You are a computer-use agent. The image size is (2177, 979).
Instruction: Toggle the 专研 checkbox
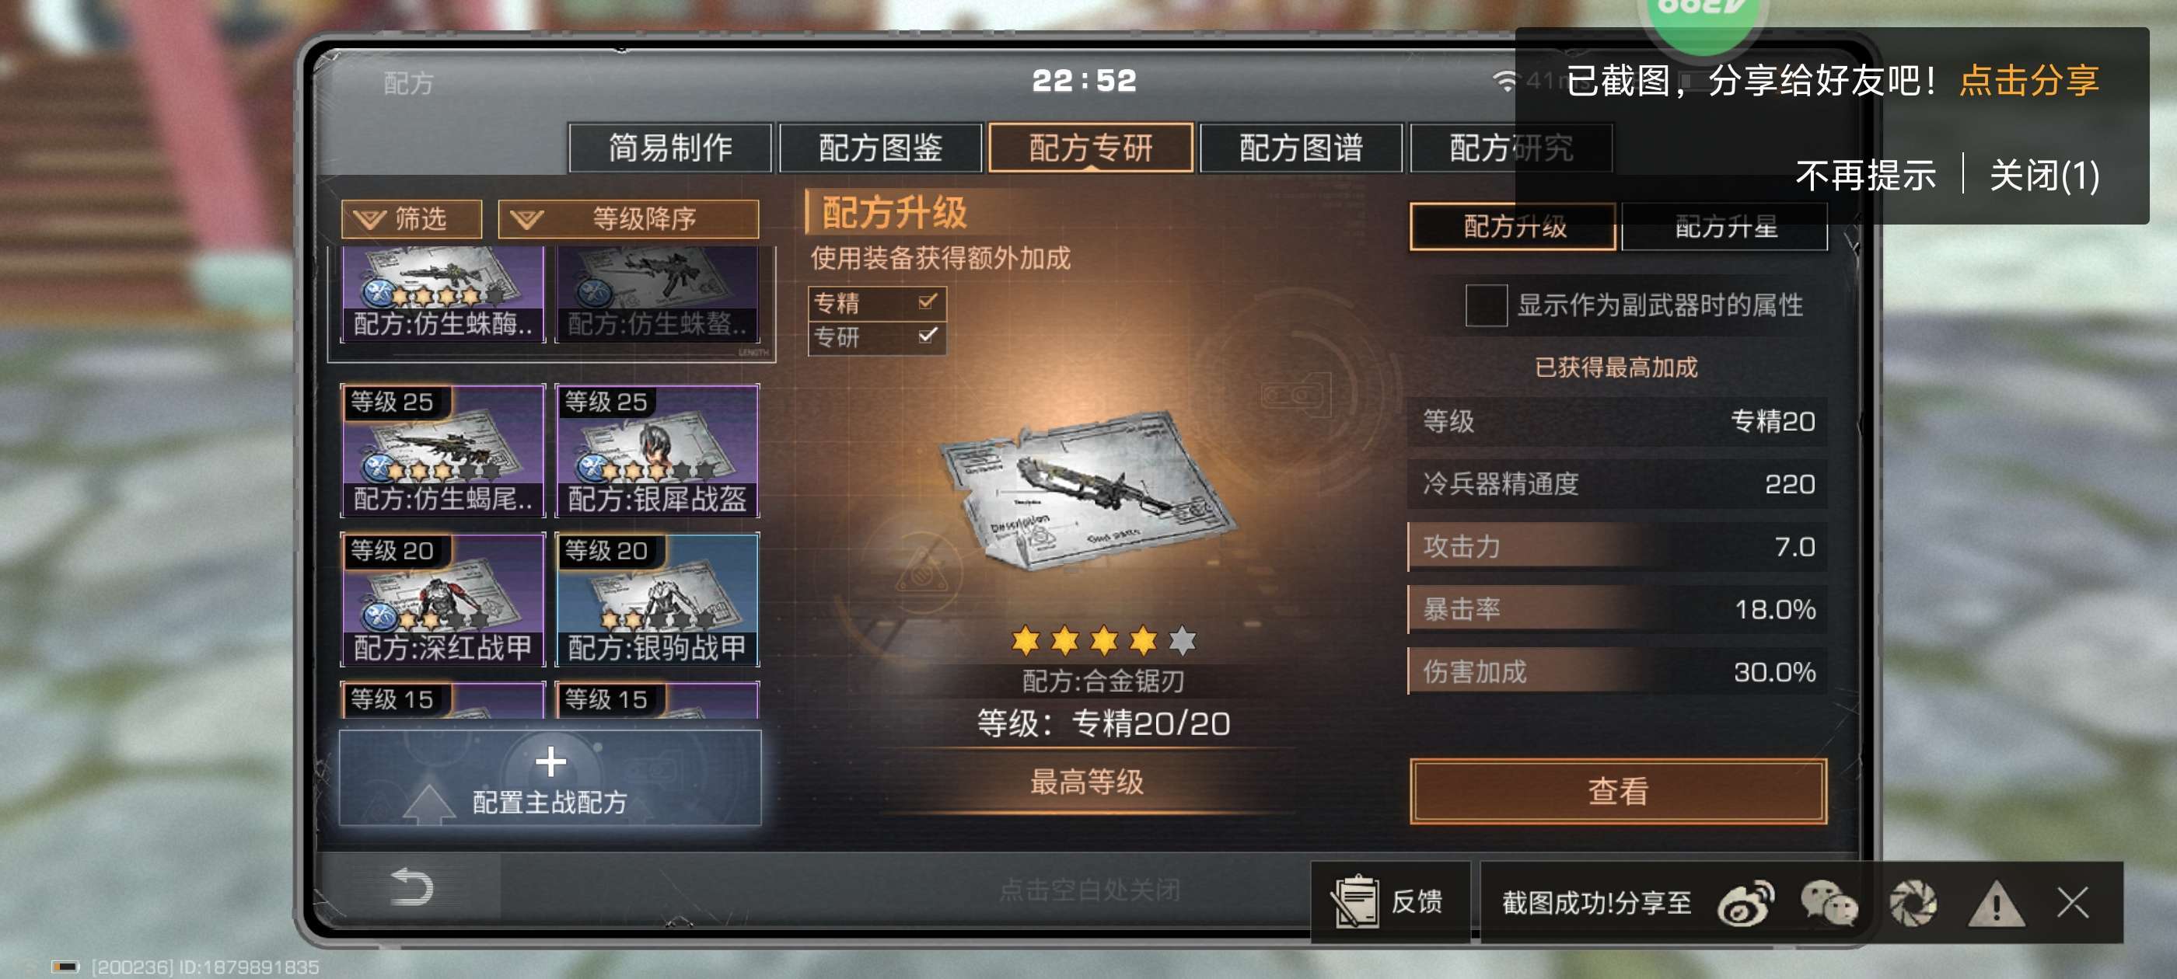tap(927, 336)
